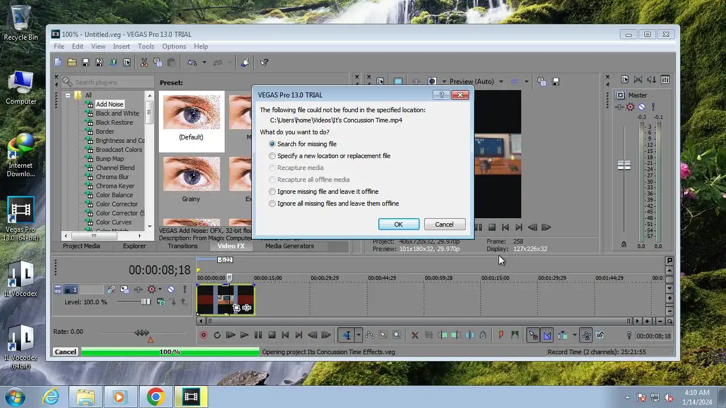Screen dimensions: 726x408
Task: Open the Undo history dropdown arrow
Action: click(x=204, y=62)
